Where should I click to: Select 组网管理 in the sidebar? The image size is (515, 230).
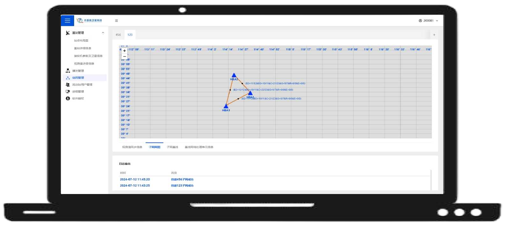[x=78, y=78]
